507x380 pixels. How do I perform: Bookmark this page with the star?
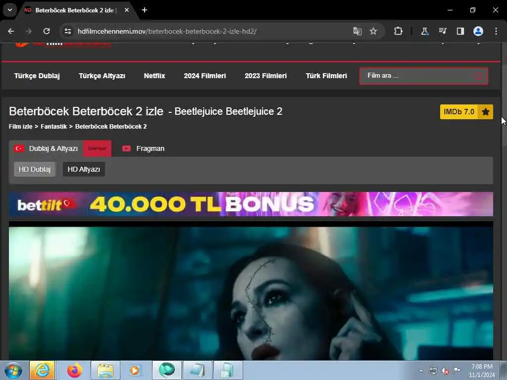click(373, 31)
